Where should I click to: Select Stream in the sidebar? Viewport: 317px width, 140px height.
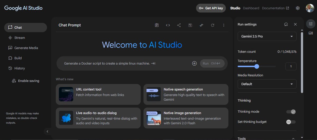tap(26, 38)
